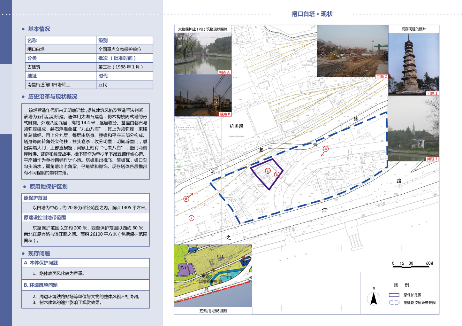Click the 批次（批准时间）header cell

(x=125, y=58)
